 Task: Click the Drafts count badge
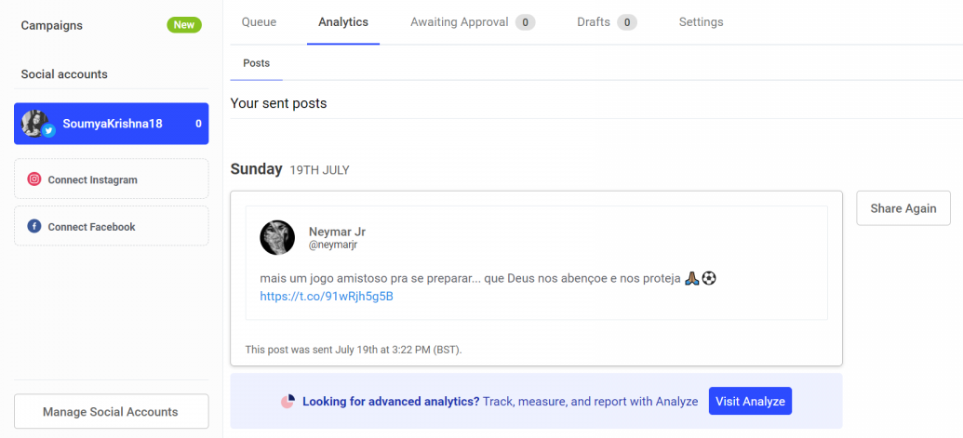627,22
